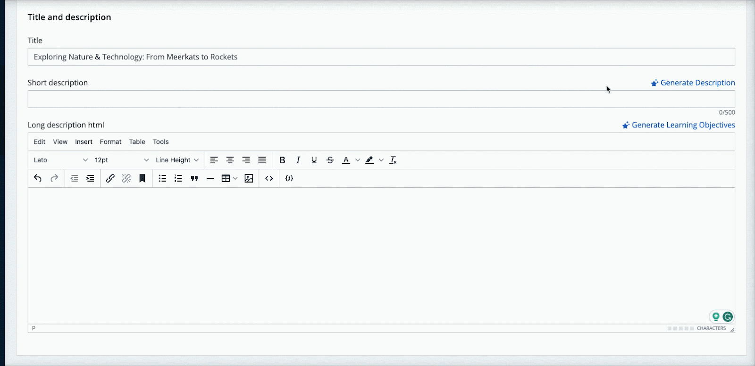Toggle underline formatting
This screenshot has width=755, height=366.
pos(314,160)
